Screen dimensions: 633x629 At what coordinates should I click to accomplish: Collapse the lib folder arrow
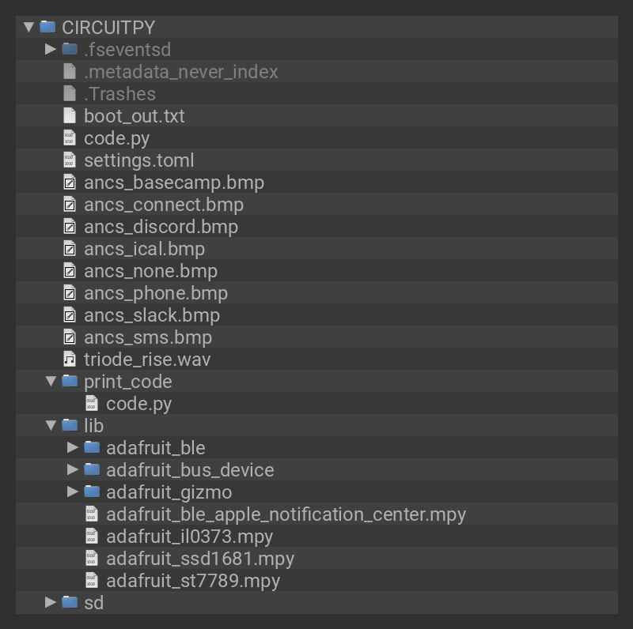pos(51,425)
